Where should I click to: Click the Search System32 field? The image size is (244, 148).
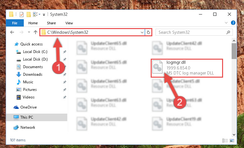191,32
